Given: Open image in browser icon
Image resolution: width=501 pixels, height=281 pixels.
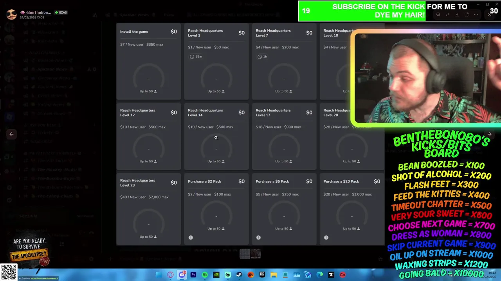Looking at the screenshot, I should tap(466, 14).
